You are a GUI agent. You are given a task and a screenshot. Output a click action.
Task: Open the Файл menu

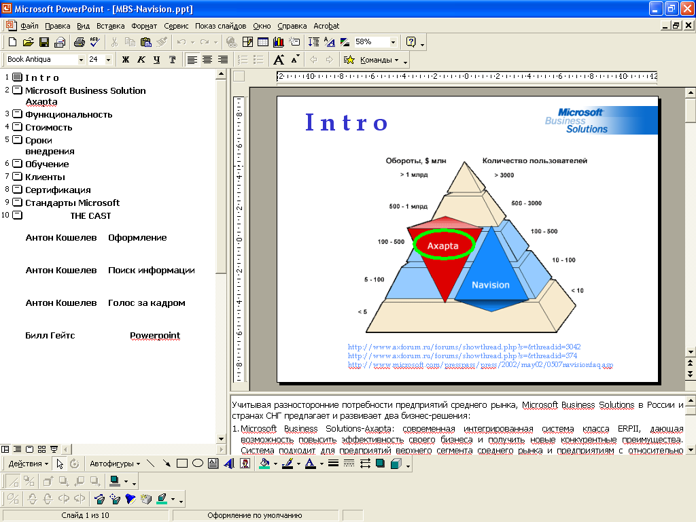pyautogui.click(x=29, y=26)
